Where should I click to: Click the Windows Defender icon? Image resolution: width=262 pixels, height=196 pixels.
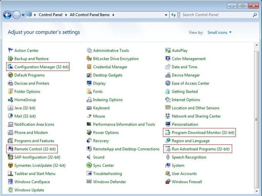(x=89, y=182)
